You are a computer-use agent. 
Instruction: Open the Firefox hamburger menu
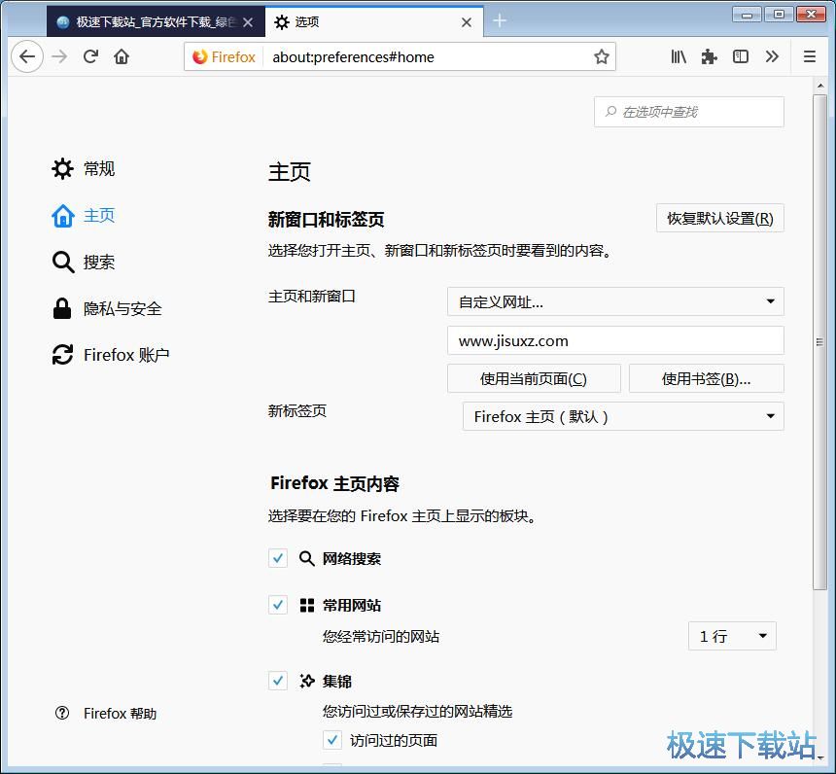[810, 56]
